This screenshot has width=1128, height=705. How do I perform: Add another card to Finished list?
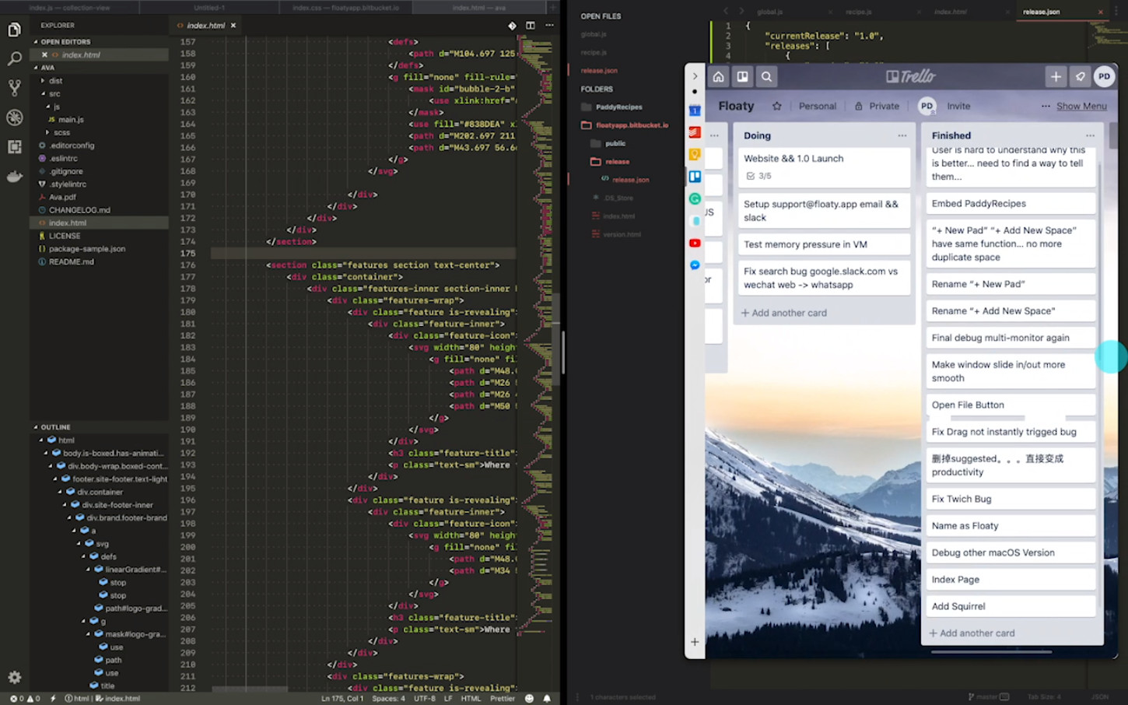tap(972, 633)
